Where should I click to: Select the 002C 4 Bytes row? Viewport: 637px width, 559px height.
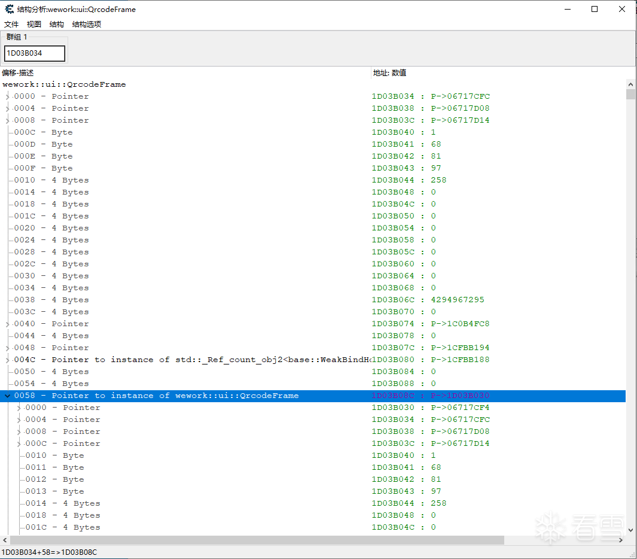tap(313, 264)
